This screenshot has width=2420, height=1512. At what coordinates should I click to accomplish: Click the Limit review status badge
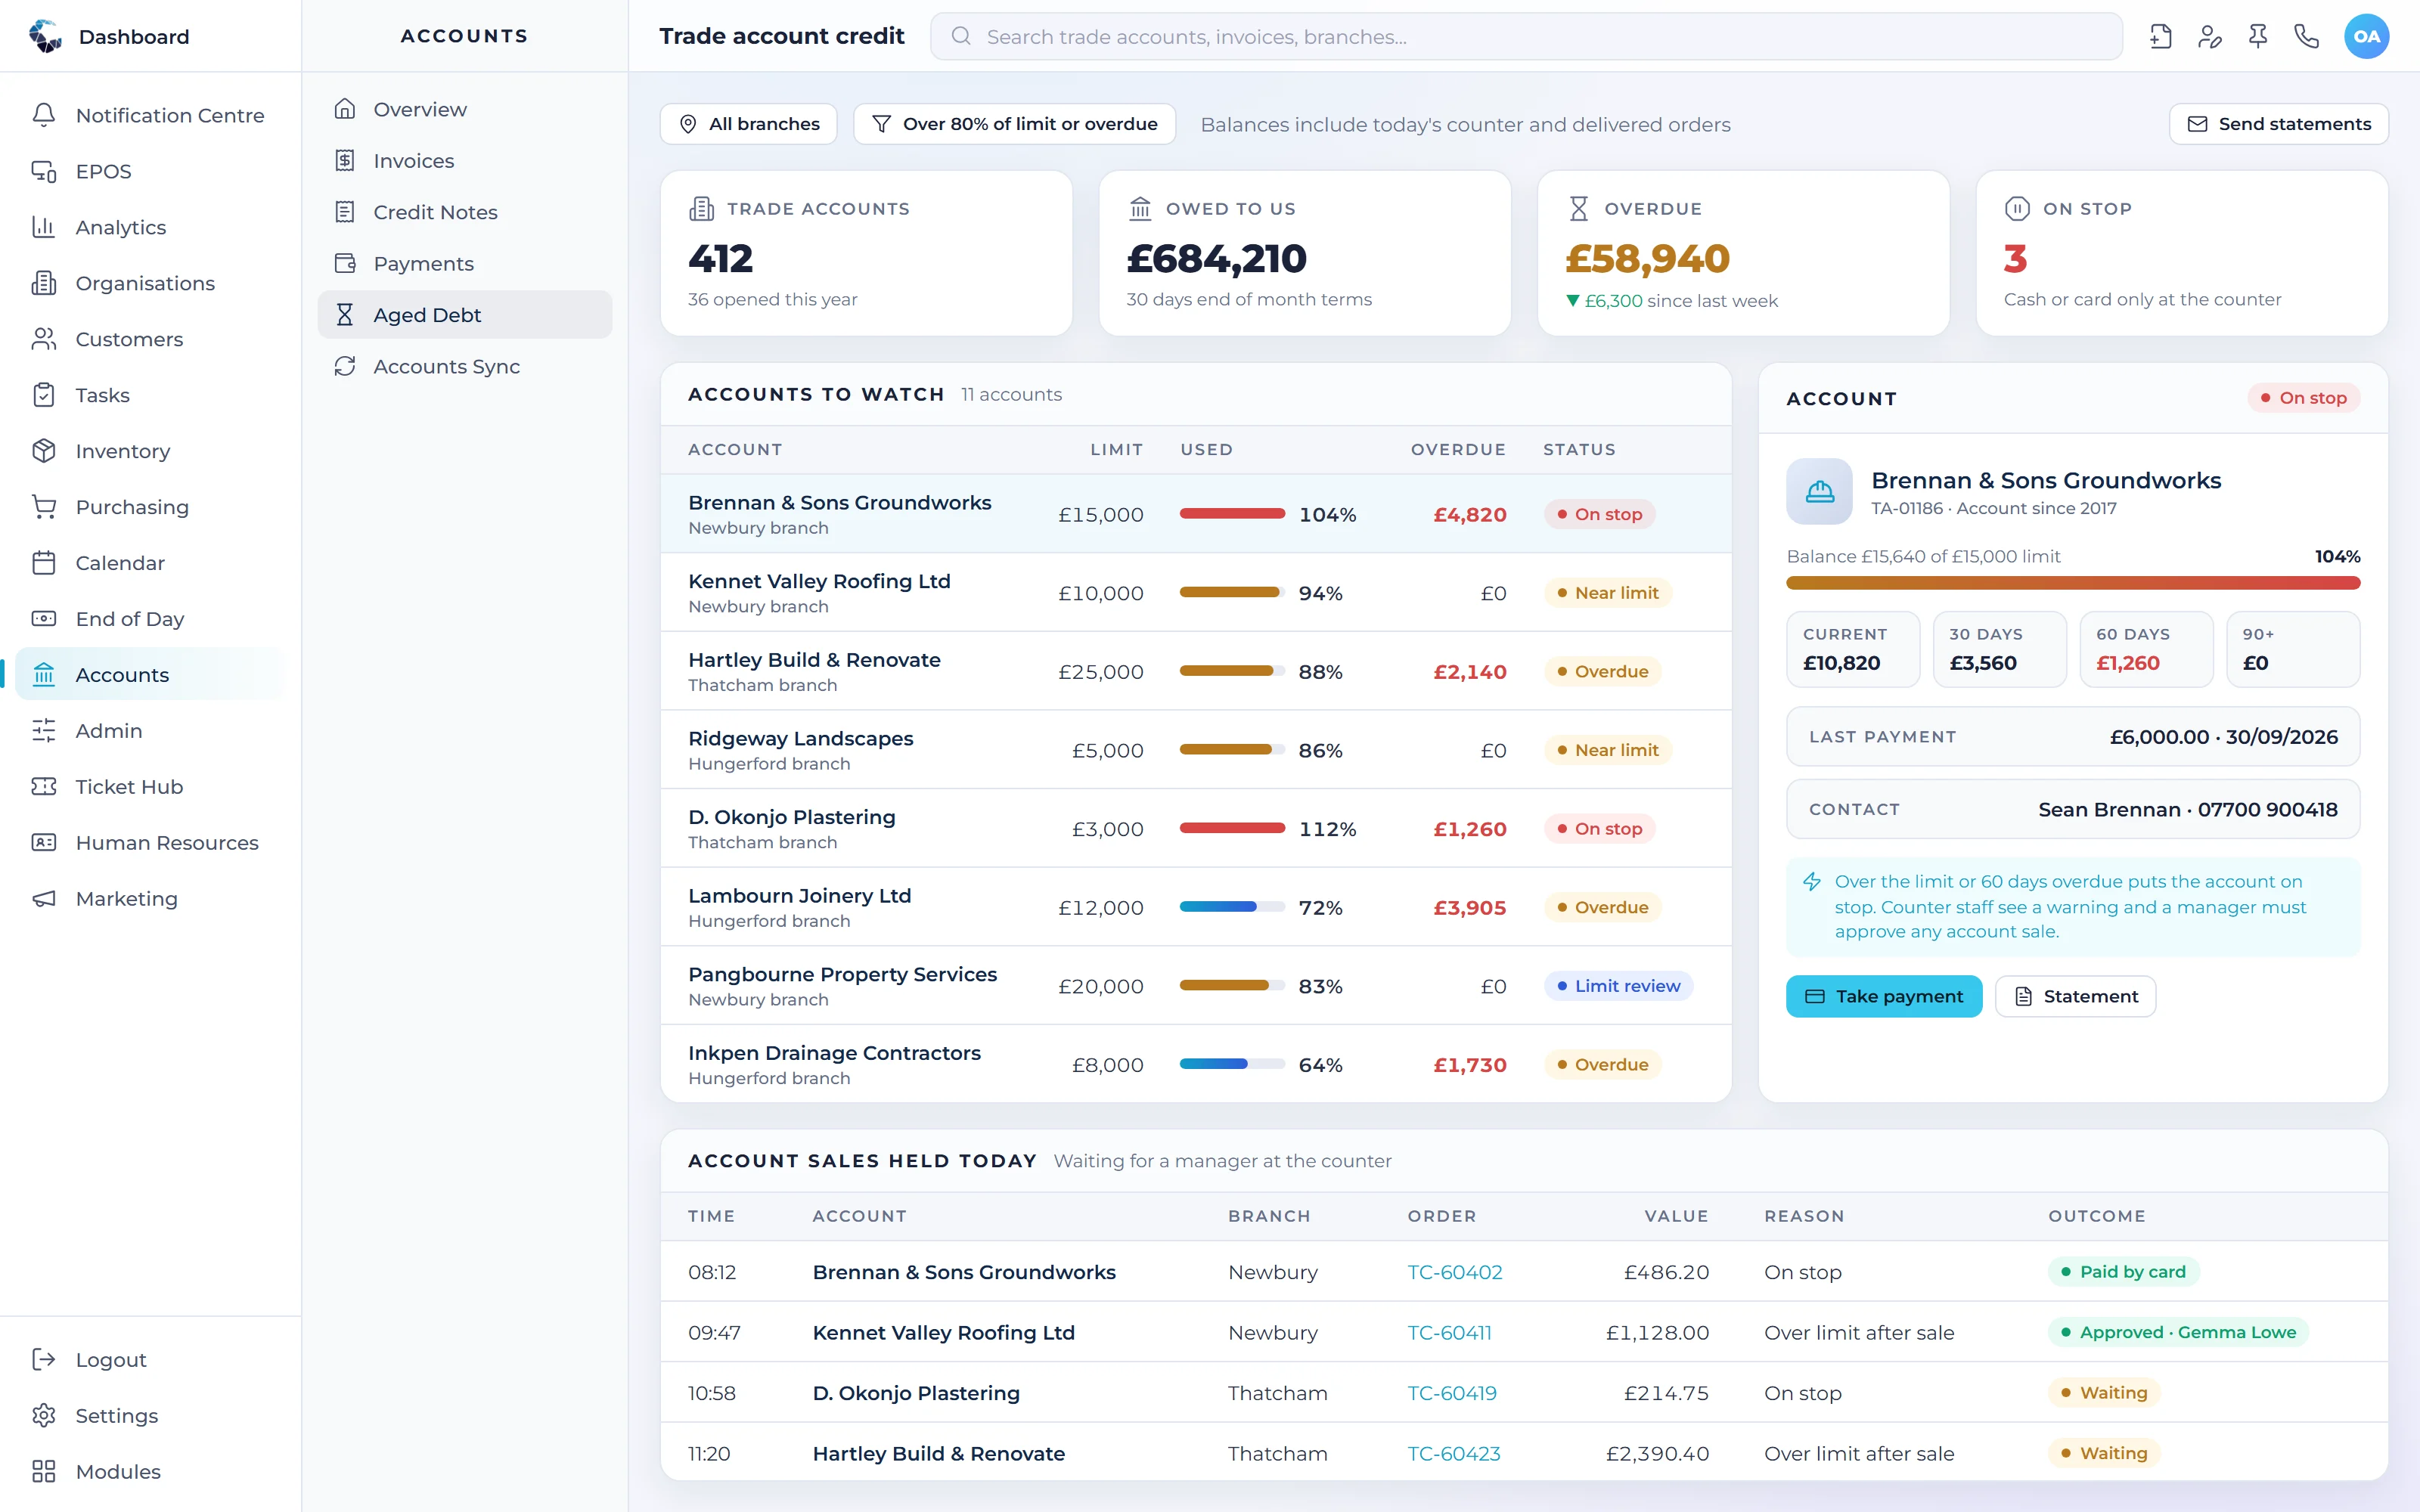point(1618,986)
